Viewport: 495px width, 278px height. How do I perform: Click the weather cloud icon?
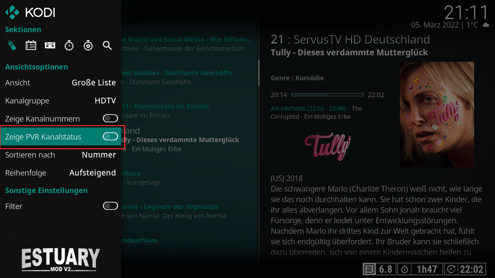click(x=486, y=25)
